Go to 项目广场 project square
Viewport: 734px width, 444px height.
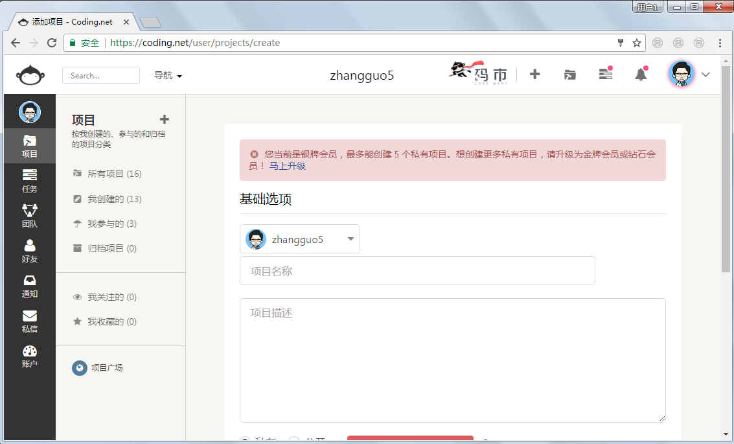coord(107,368)
